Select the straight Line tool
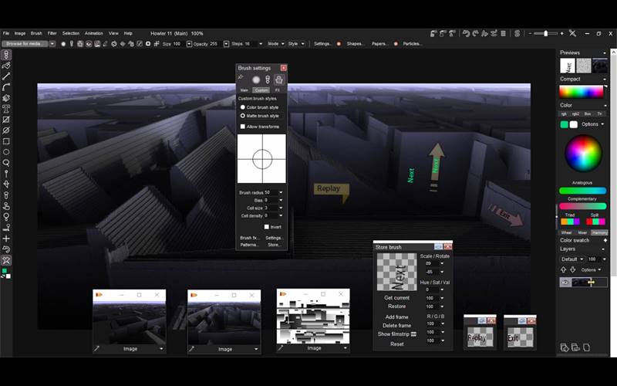617x386 pixels. tap(6, 77)
